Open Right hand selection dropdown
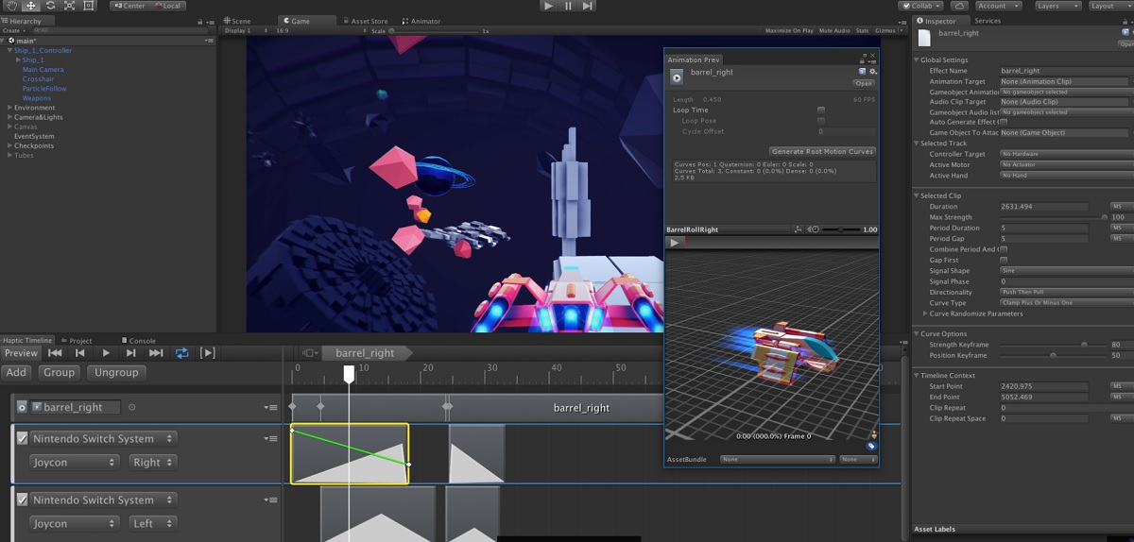This screenshot has height=542, width=1134. tap(152, 463)
